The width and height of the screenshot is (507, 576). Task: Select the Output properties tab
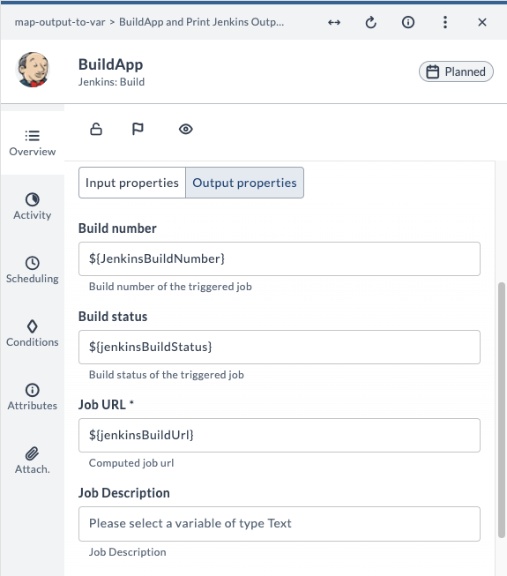pos(244,183)
